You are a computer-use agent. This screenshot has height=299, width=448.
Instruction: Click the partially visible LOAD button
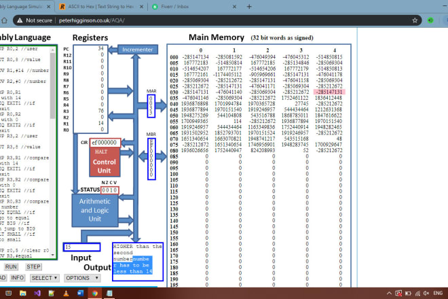3,278
